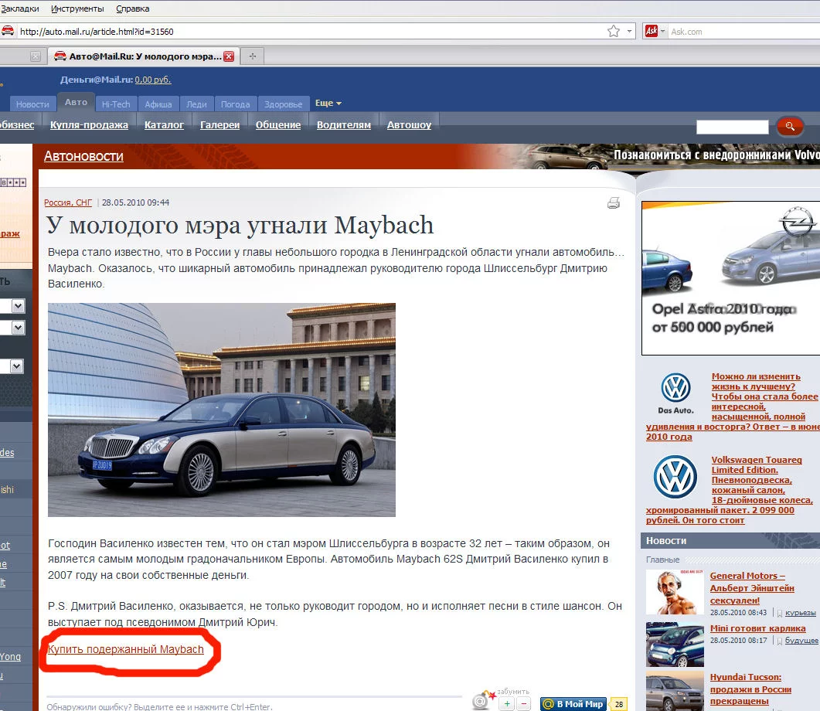Open the address bar history dropdown arrow
Viewport: 820px width, 711px height.
[x=629, y=32]
